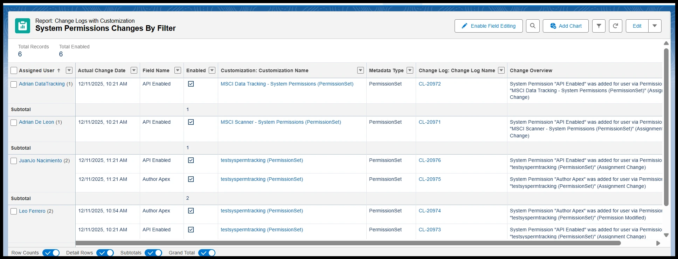The image size is (678, 259).
Task: Click the refresh report icon
Action: tap(615, 26)
